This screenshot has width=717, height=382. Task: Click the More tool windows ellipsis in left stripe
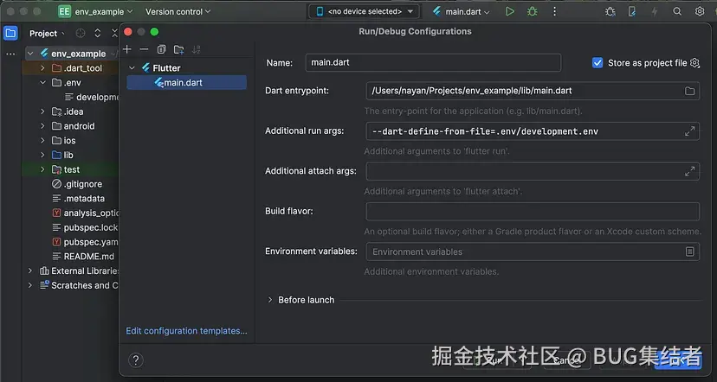click(x=10, y=54)
